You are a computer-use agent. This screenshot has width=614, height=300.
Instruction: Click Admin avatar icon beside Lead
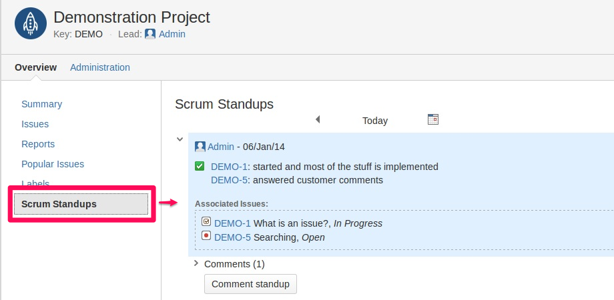pos(150,34)
